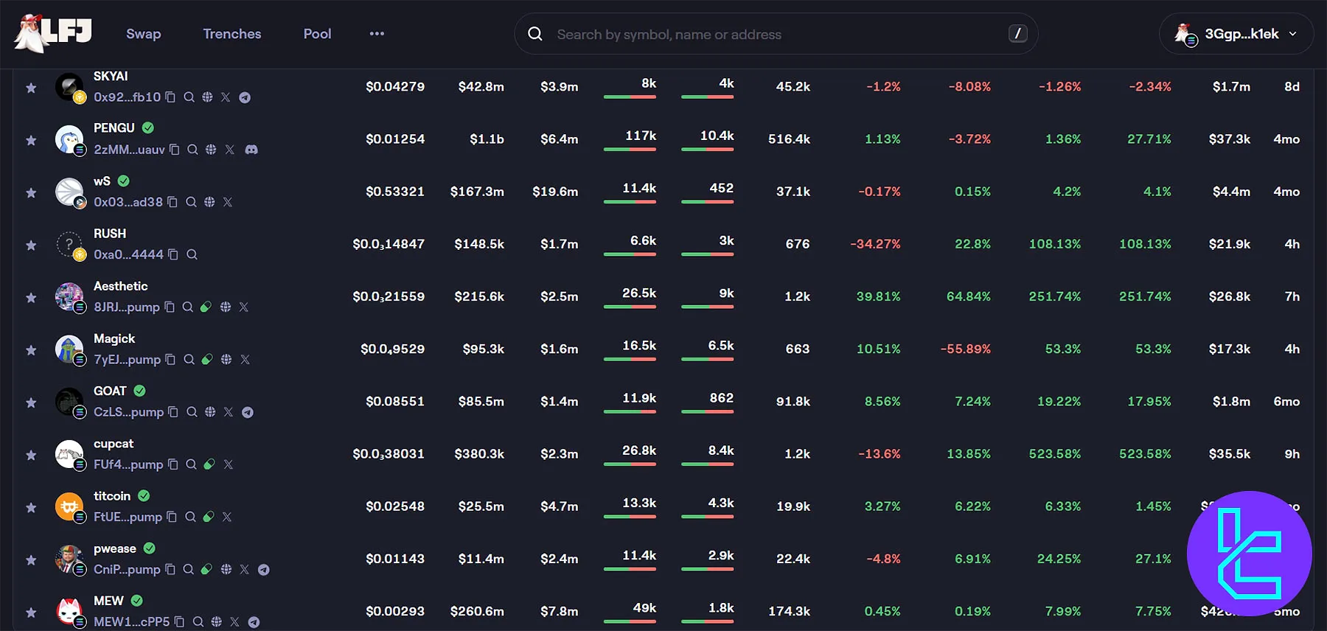Favorite the SKYAI token star

[x=31, y=88]
